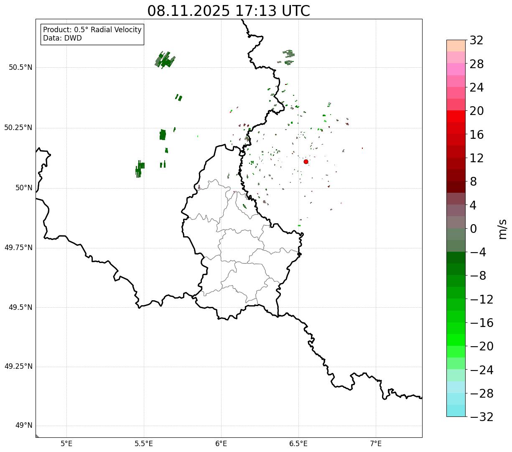Click the colorbar tick label −8

point(477,276)
